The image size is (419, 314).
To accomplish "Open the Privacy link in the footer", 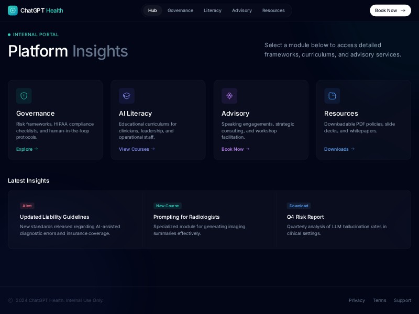I will tap(357, 300).
